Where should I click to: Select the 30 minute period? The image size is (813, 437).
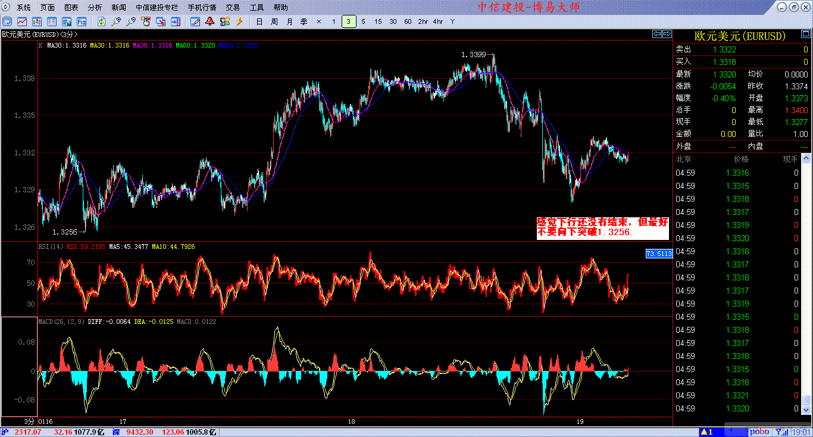tap(393, 22)
